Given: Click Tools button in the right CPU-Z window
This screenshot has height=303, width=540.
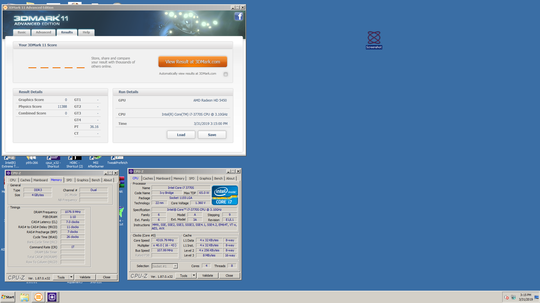Looking at the screenshot, I should click(x=184, y=276).
